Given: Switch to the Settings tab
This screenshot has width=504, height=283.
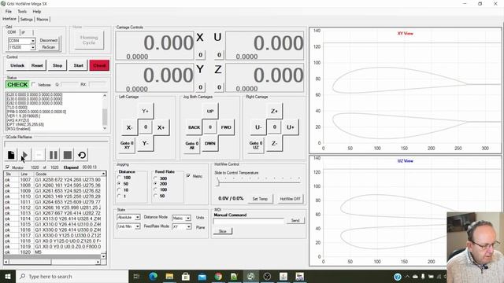Looking at the screenshot, I should [26, 19].
